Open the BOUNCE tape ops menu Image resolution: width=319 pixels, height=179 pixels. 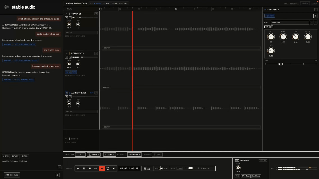click(x=94, y=155)
